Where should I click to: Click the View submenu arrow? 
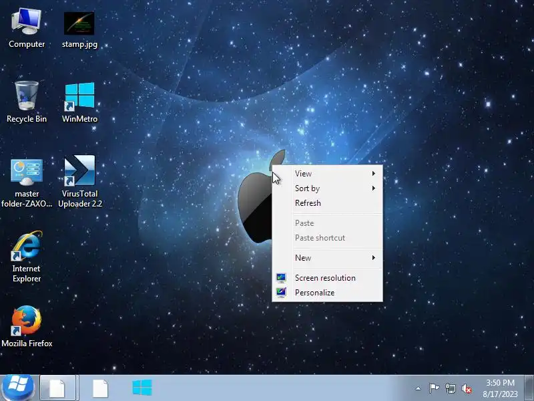(374, 174)
